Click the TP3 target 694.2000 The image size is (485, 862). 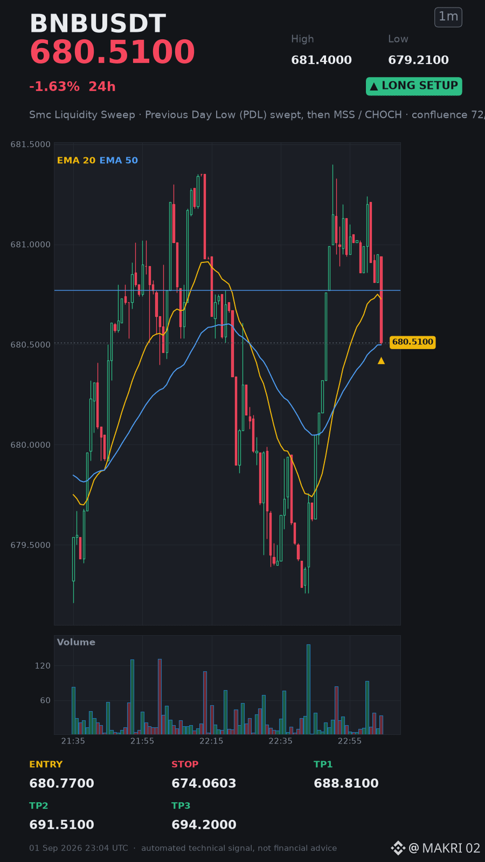pyautogui.click(x=204, y=825)
